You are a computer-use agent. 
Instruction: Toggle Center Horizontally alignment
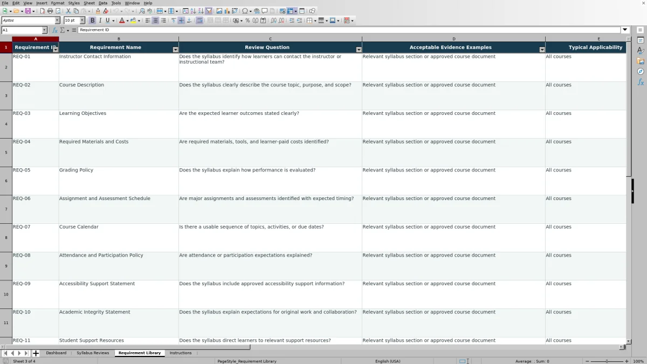[155, 20]
